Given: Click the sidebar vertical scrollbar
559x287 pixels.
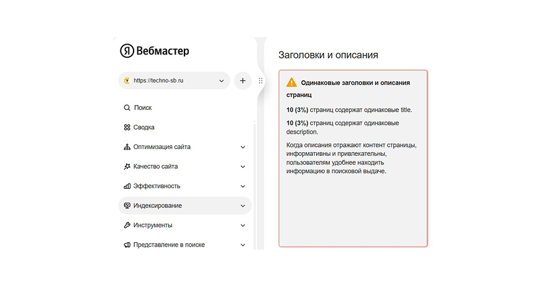Looking at the screenshot, I should 255,186.
